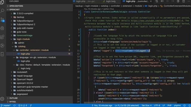Click the backup breadcrumb item
The height and width of the screenshot is (107, 191).
[x=79, y=6]
